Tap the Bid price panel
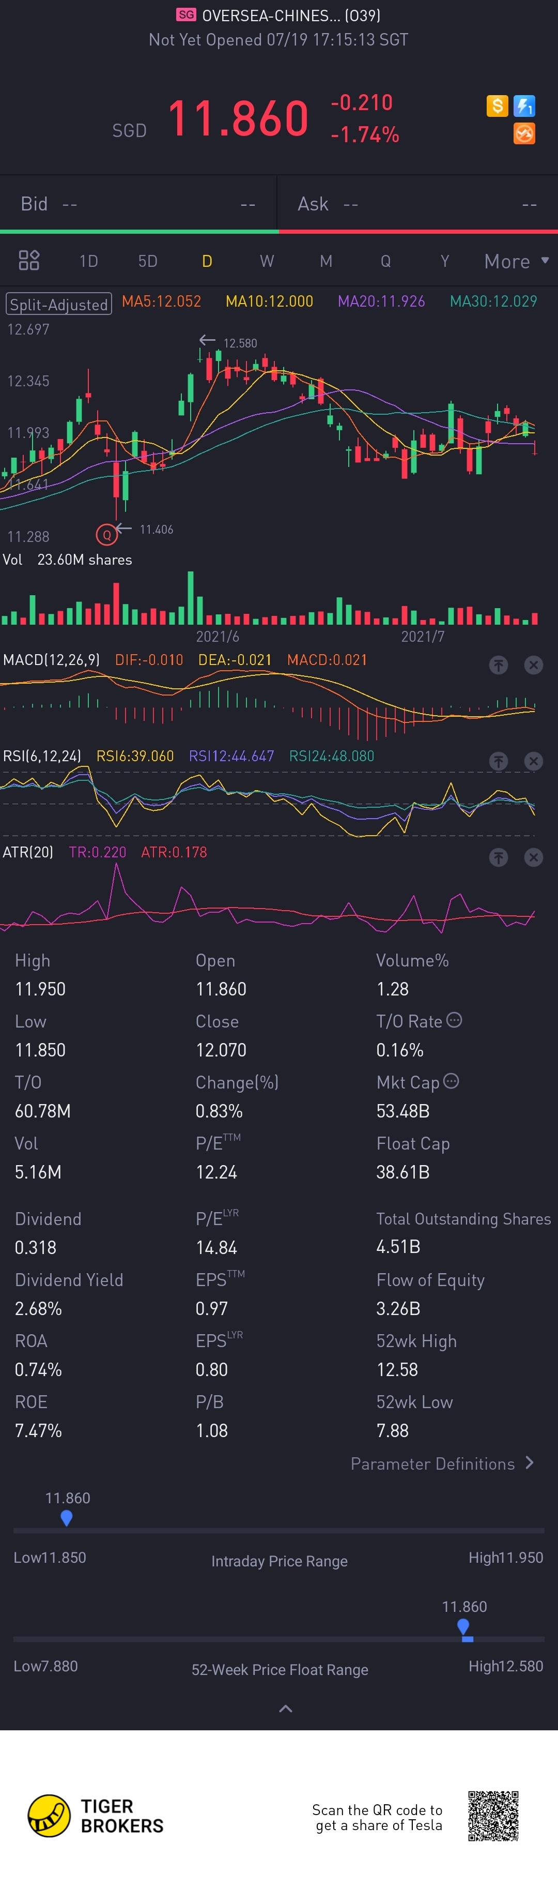The image size is (558, 1902). pos(139,204)
